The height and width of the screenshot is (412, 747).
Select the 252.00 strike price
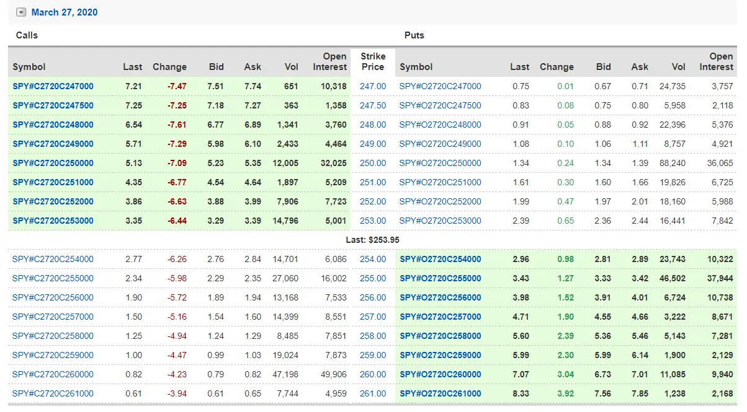tap(373, 201)
